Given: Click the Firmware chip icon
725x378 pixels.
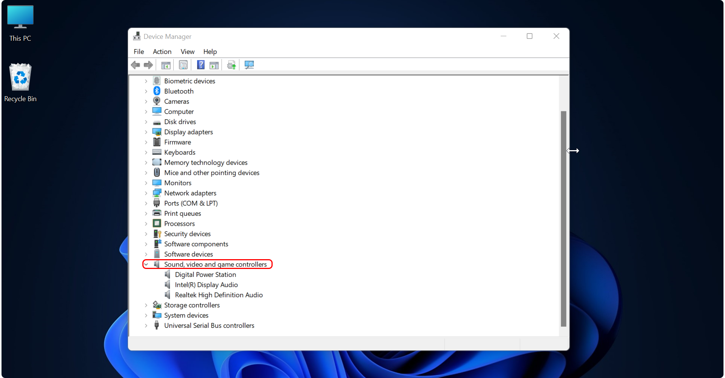Looking at the screenshot, I should click(157, 142).
